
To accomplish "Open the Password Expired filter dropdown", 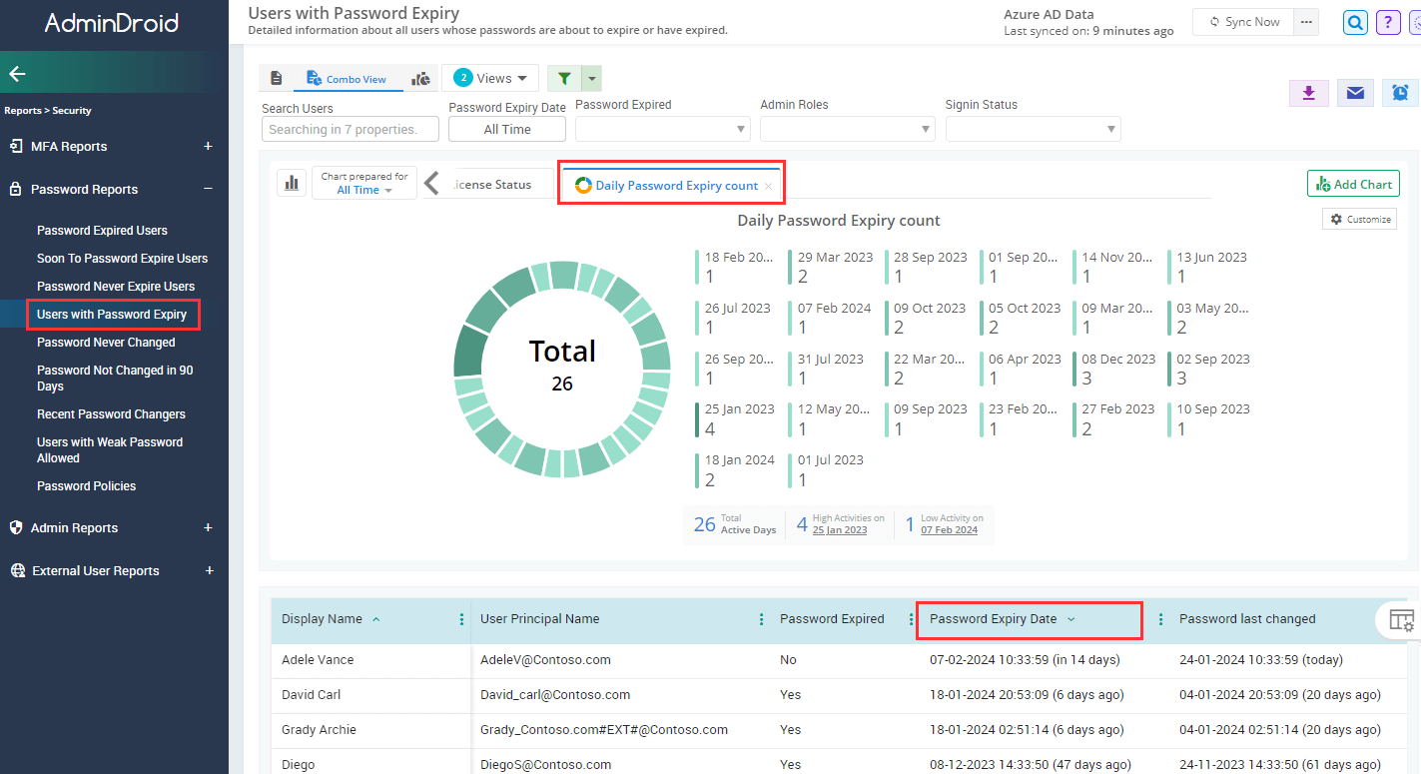I will coord(662,129).
